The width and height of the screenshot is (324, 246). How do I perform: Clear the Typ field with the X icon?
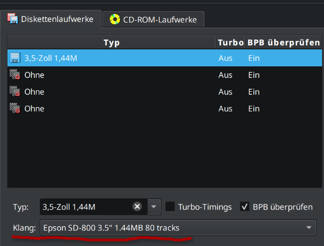click(137, 207)
